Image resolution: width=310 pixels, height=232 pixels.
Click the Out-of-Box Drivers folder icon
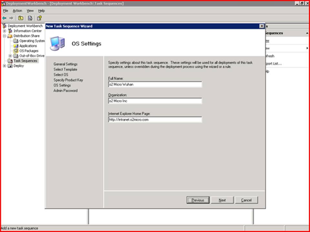pos(16,56)
